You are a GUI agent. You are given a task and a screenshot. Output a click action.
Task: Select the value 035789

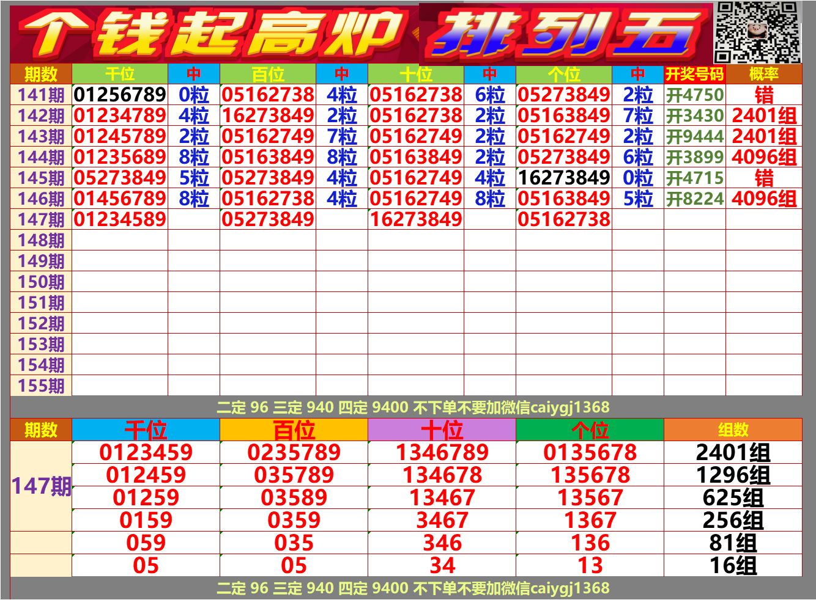[294, 475]
